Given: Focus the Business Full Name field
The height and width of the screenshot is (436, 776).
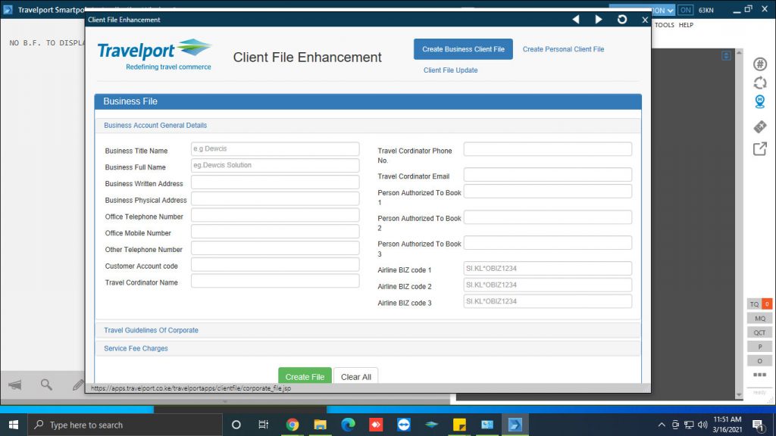Looking at the screenshot, I should point(275,165).
